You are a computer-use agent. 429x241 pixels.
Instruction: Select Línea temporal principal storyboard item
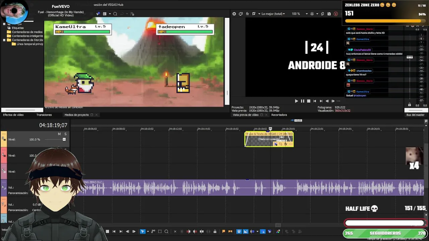(30, 44)
